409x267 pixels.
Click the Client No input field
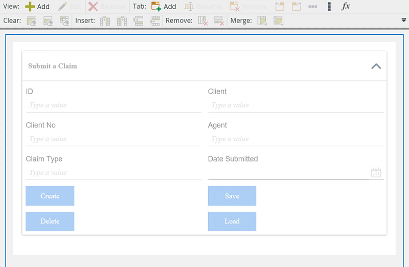pyautogui.click(x=113, y=139)
